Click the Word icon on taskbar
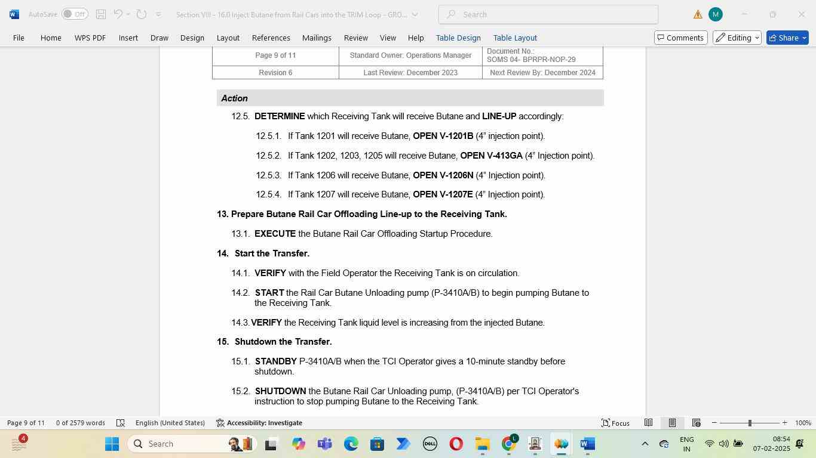The image size is (816, 458). [x=587, y=444]
